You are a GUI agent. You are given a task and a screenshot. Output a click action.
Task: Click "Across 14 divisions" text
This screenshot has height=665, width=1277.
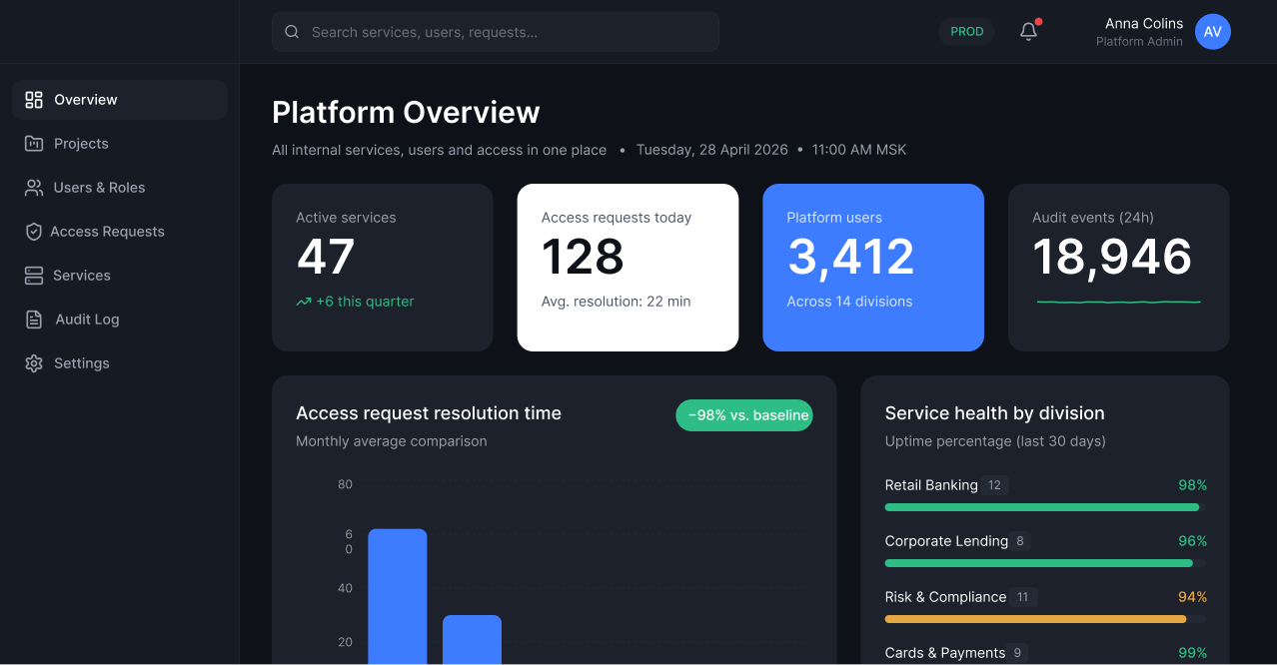pos(849,302)
